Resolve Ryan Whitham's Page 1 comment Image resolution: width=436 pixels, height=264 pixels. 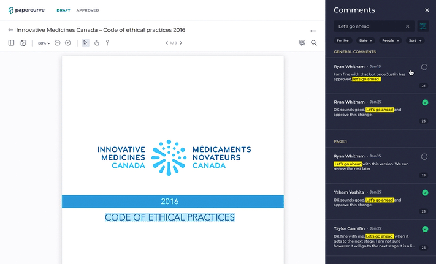(x=424, y=157)
